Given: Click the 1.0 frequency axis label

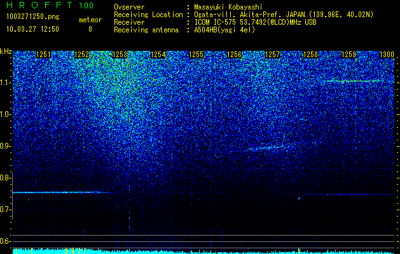Looking at the screenshot, I should 5,114.
